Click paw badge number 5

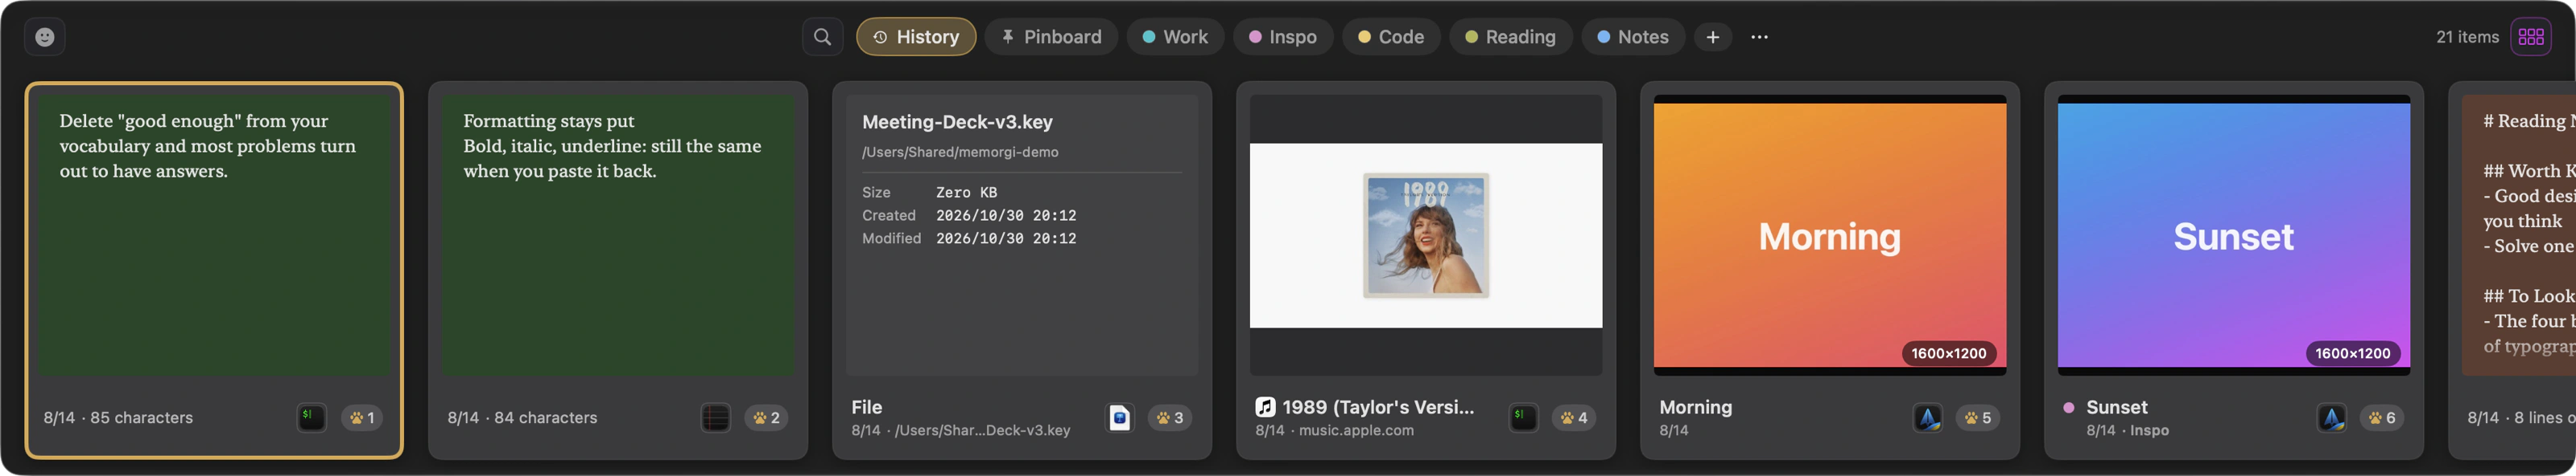click(1978, 418)
